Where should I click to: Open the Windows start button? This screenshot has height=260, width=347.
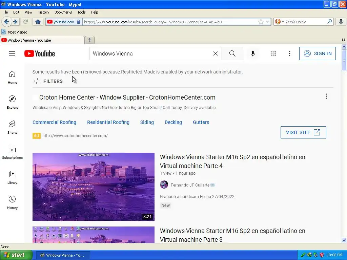coord(16,255)
